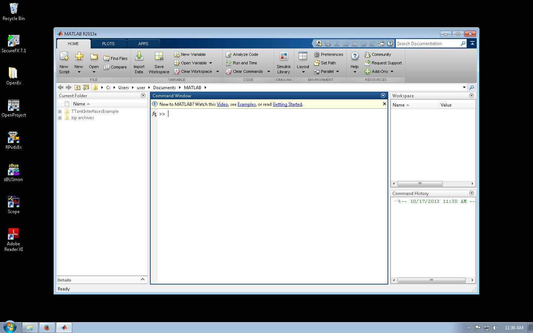The image size is (533, 333).
Task: Open the Simulink Library
Action: click(x=284, y=57)
